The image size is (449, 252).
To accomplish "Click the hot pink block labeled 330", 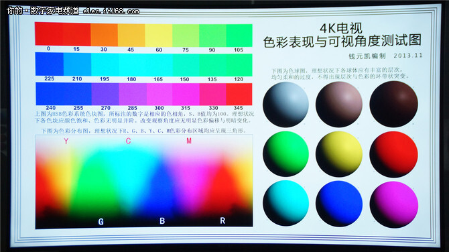I will coord(212,94).
